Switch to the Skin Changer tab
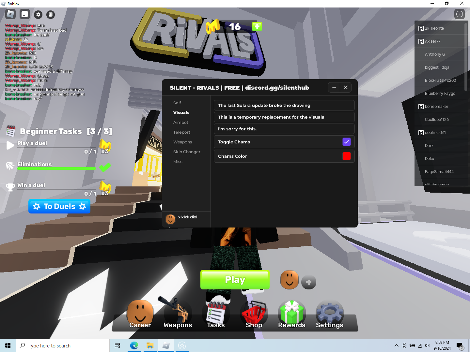Viewport: 470px width, 352px height. coord(187,152)
